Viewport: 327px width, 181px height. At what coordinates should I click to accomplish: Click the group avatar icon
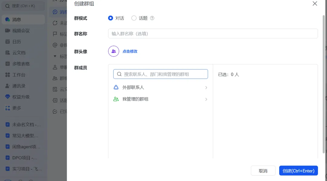[x=114, y=51]
